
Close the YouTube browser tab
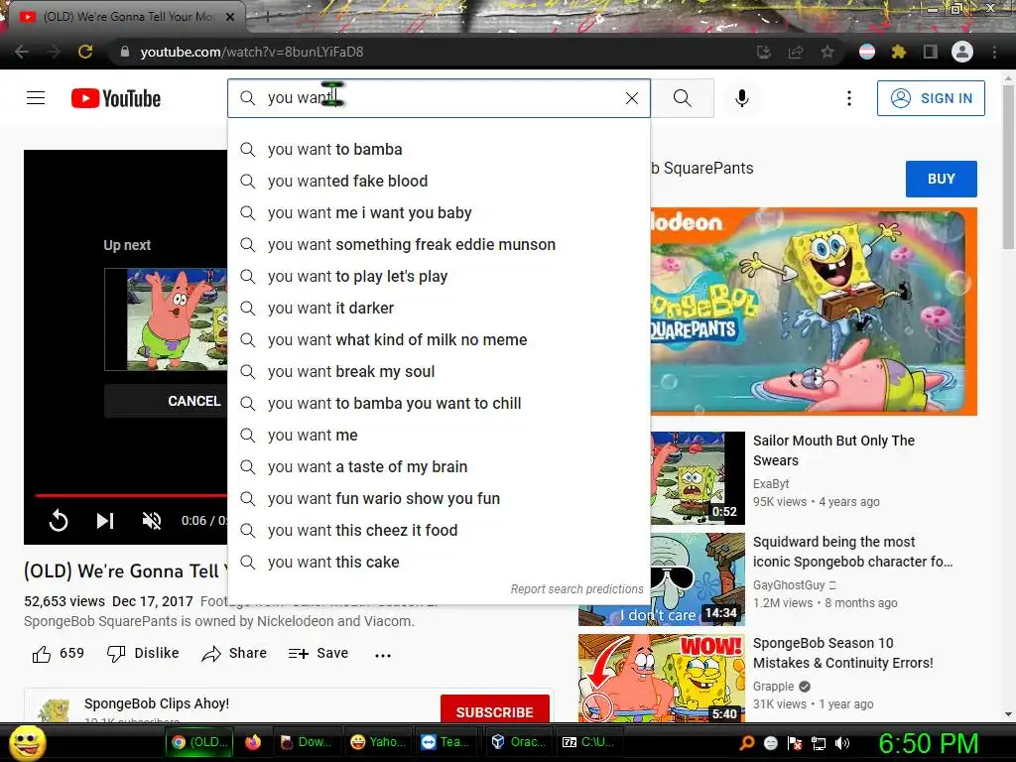point(230,17)
